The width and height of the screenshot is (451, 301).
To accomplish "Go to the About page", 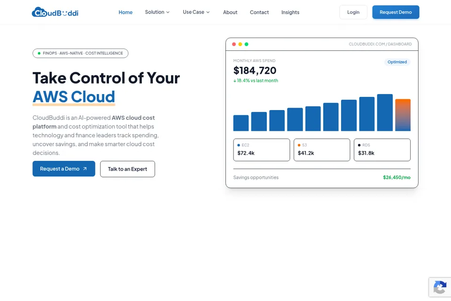I will click(x=230, y=12).
